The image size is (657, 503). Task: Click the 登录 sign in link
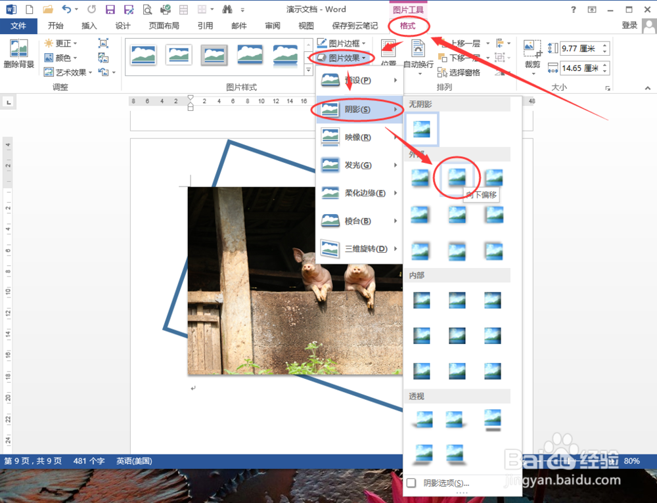(629, 26)
